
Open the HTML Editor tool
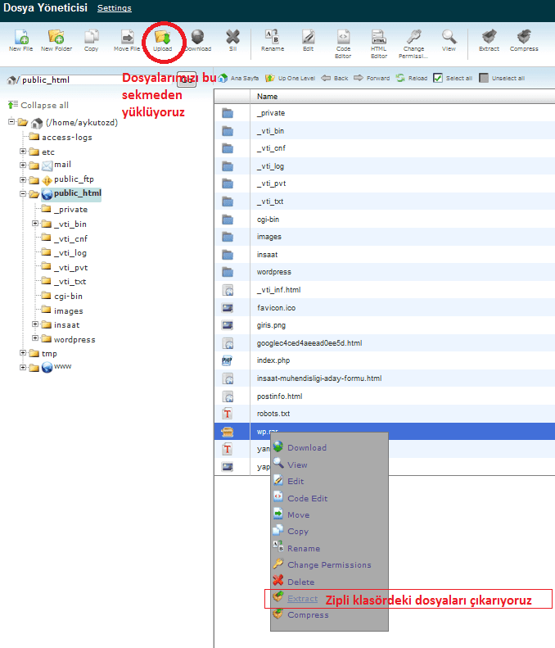pyautogui.click(x=379, y=43)
